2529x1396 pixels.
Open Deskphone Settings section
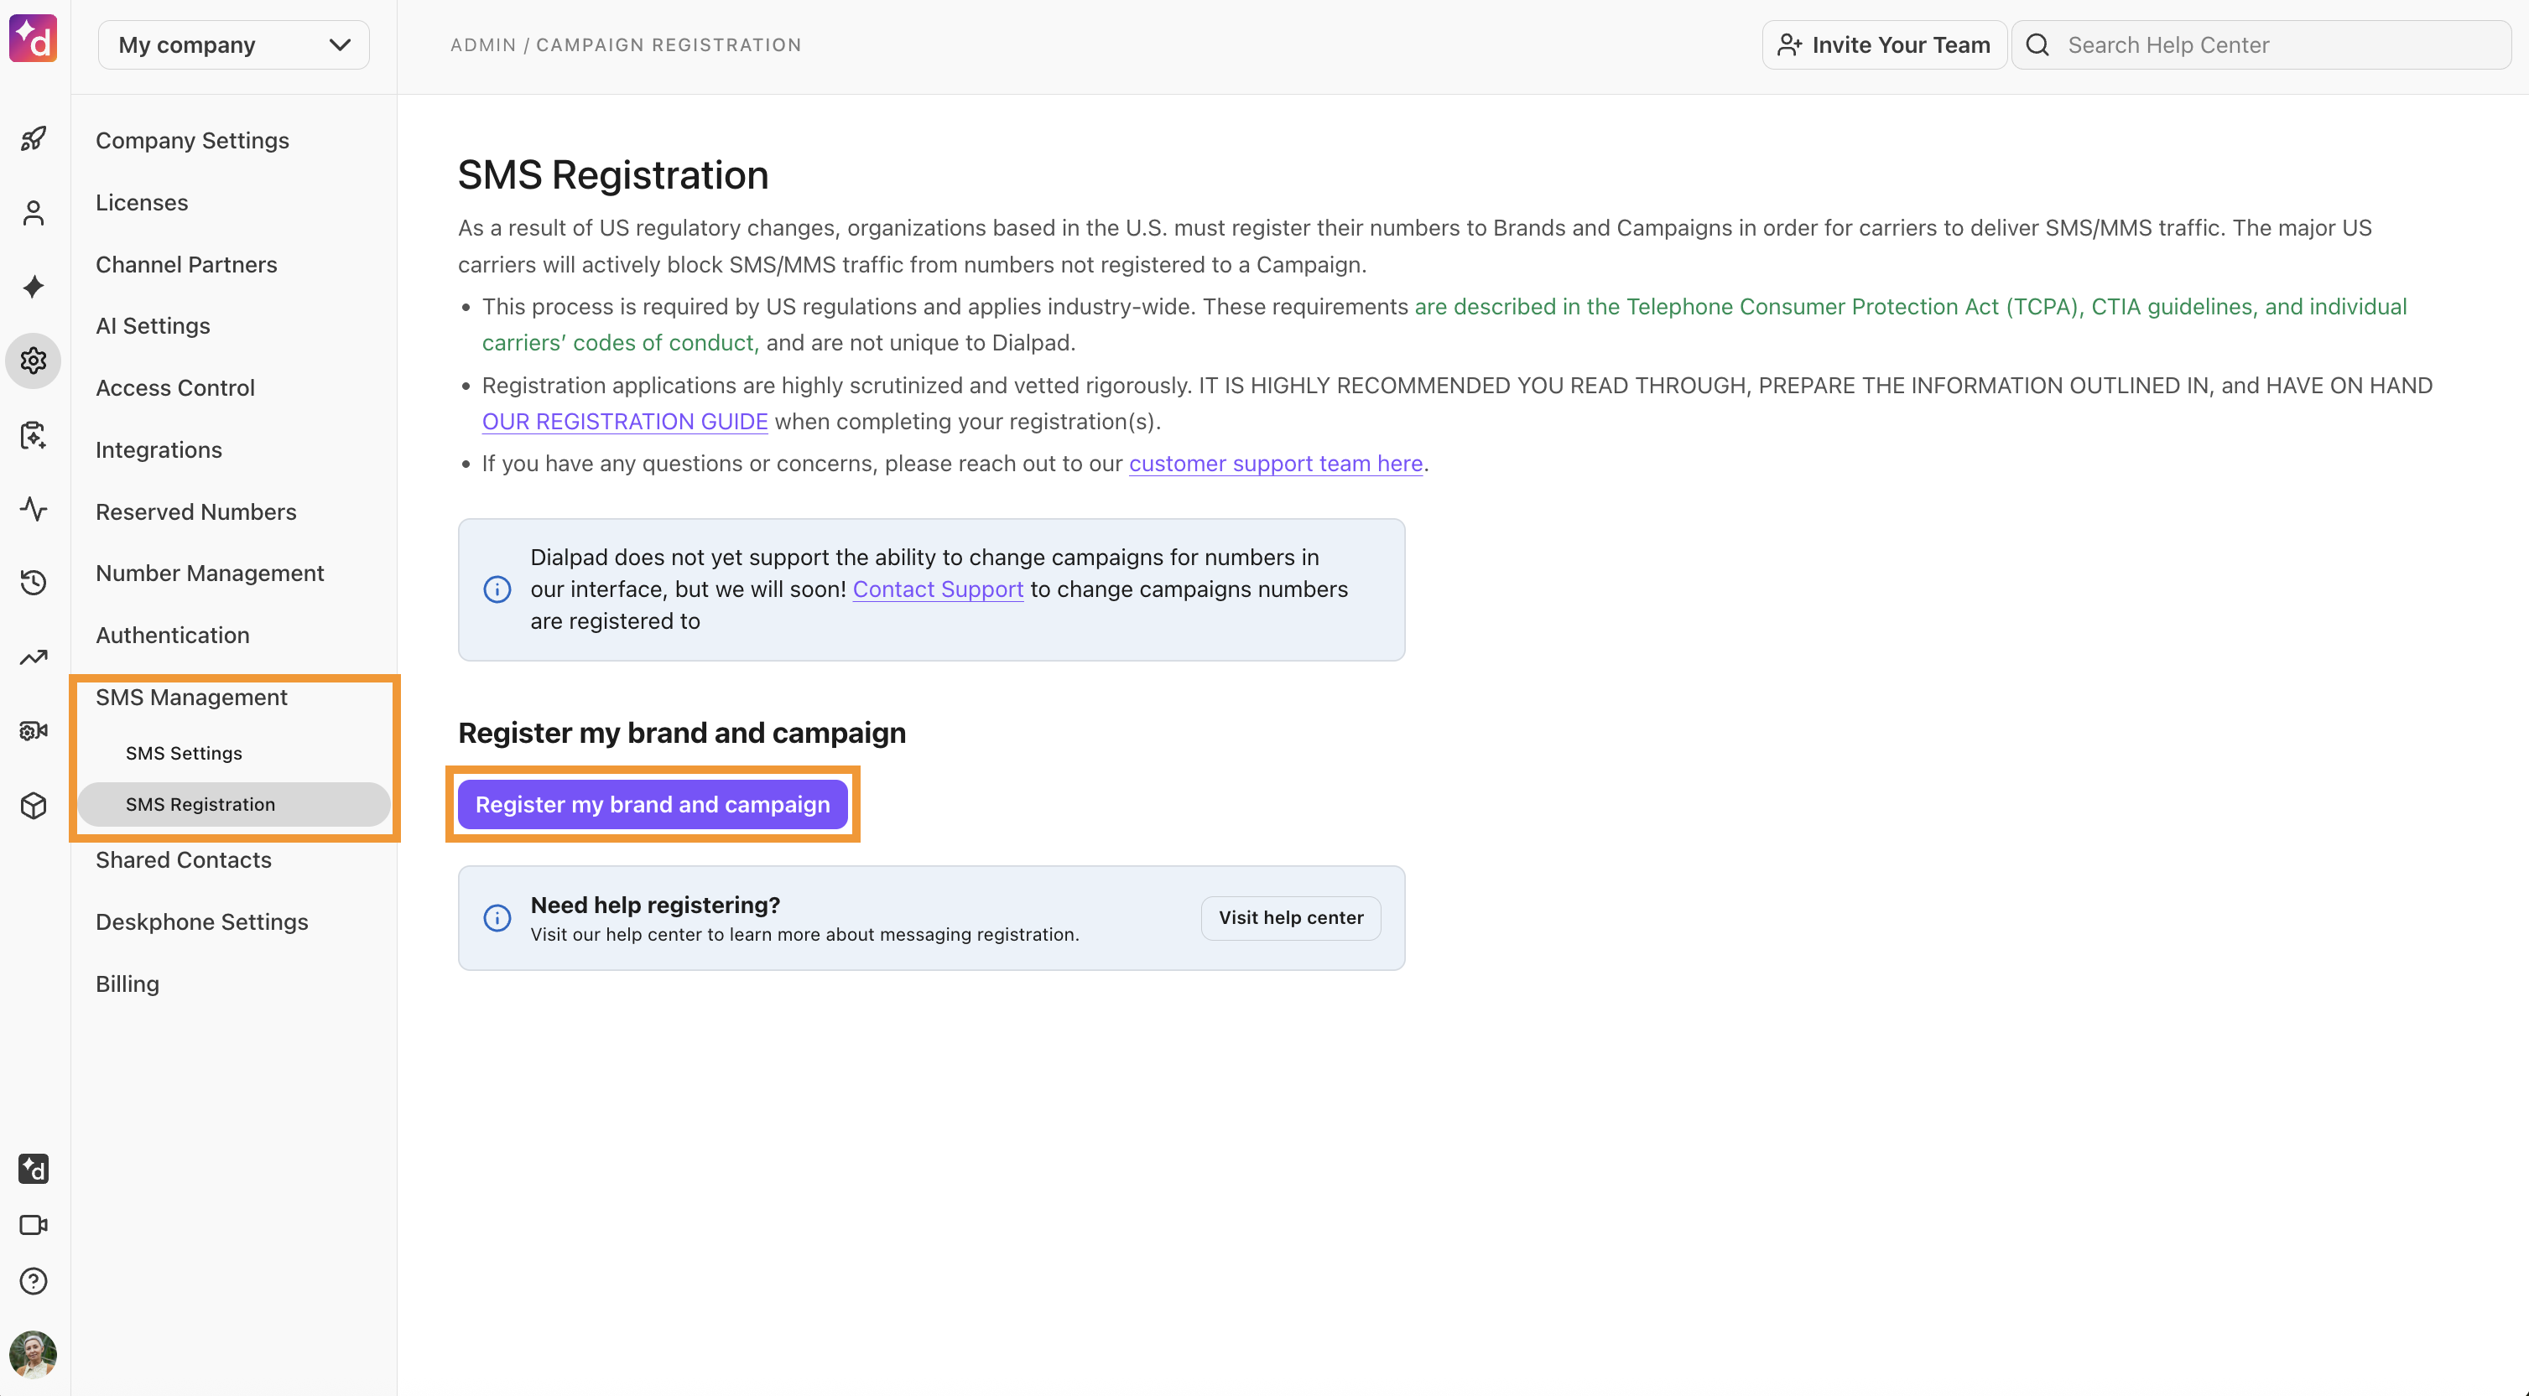click(202, 921)
